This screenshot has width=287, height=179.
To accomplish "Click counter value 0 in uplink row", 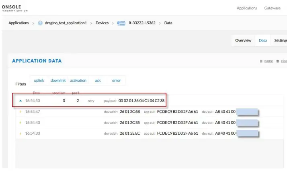I will (x=64, y=101).
